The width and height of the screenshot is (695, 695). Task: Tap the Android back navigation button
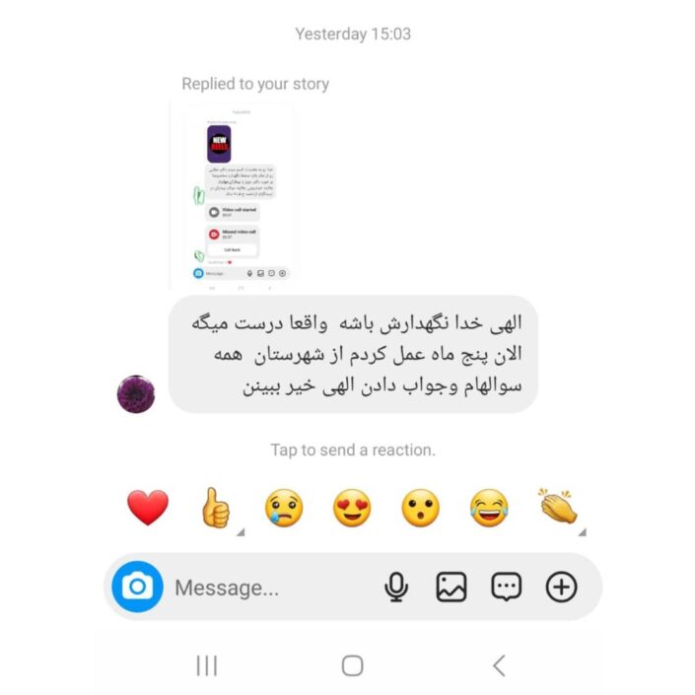pos(499,665)
